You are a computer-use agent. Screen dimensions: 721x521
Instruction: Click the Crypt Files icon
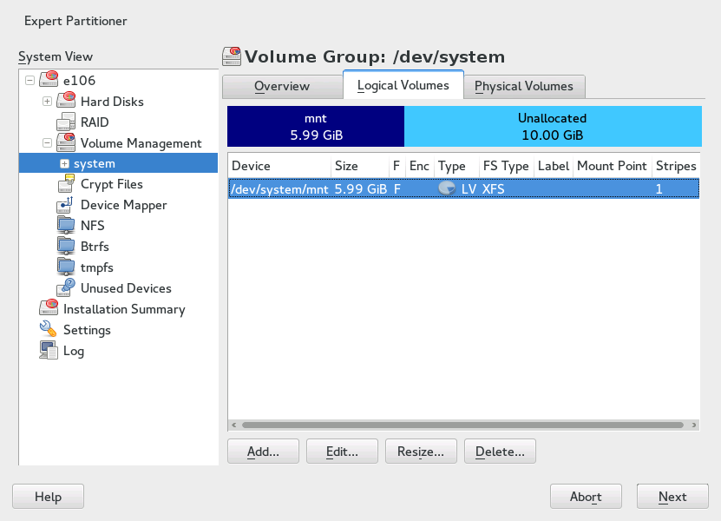(x=67, y=184)
